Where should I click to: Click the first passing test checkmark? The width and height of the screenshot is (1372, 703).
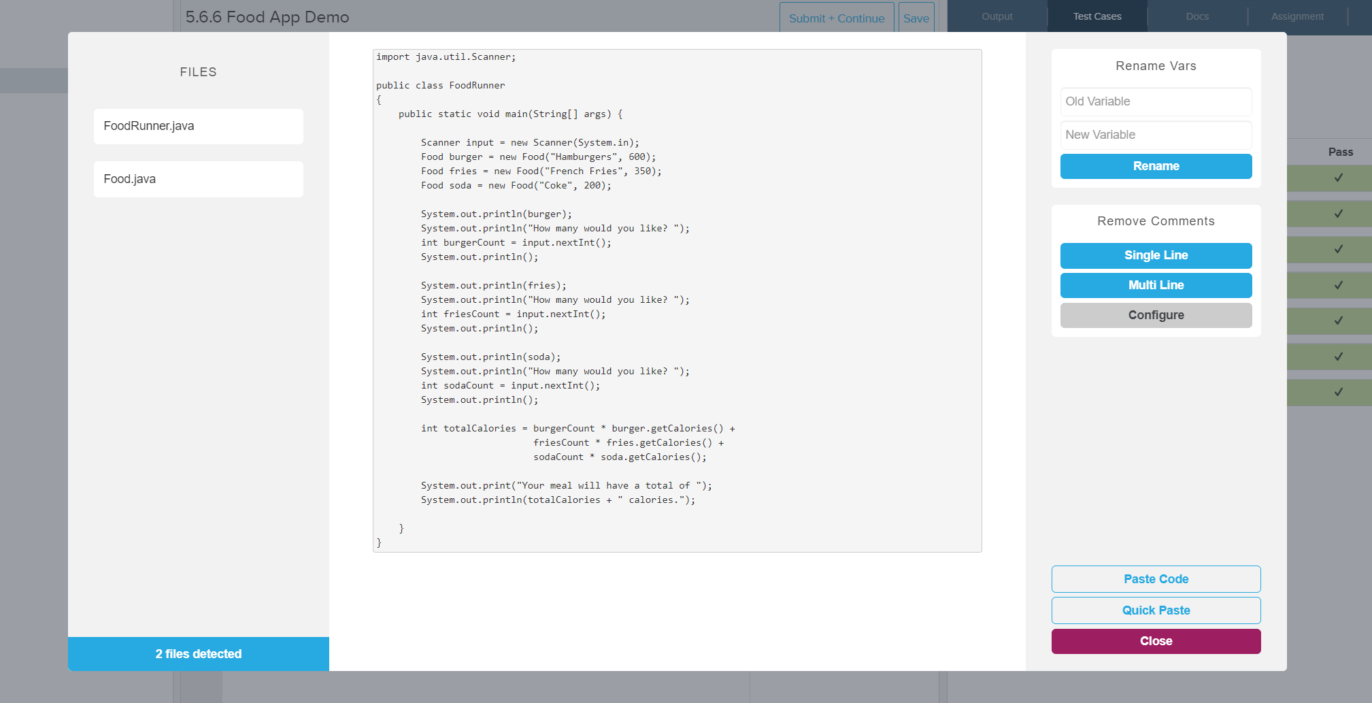point(1339,178)
